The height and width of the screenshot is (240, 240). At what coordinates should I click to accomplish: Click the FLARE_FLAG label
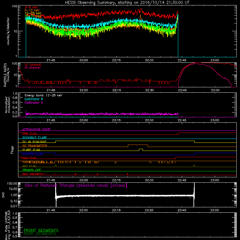coord(31,150)
